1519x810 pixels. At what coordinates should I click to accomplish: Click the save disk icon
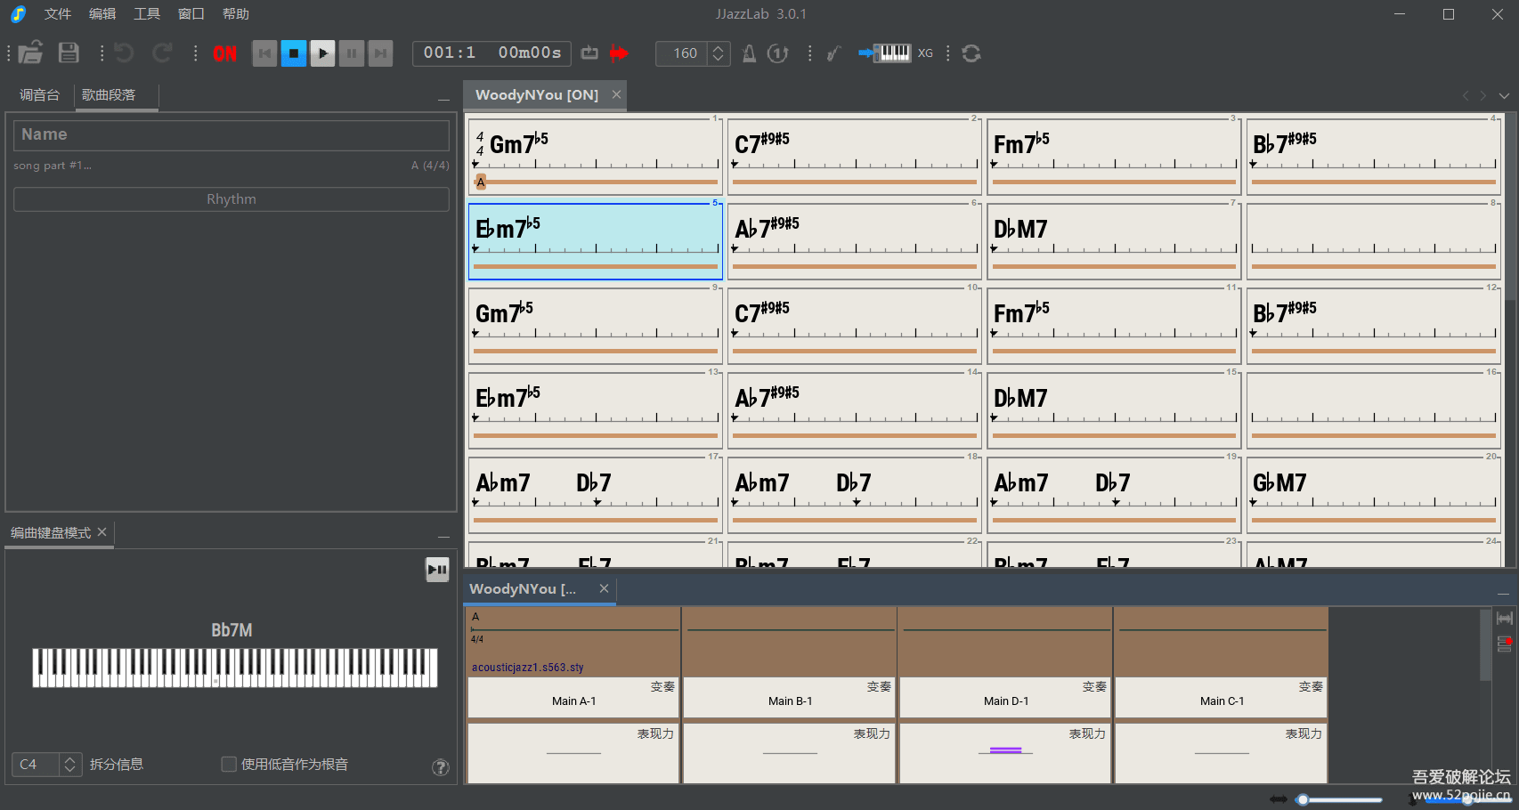[x=69, y=53]
